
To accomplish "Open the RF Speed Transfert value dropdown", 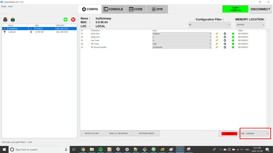I will tap(182, 47).
